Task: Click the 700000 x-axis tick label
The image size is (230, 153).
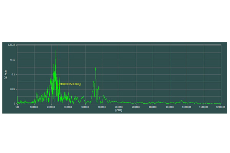Action: 136,107
